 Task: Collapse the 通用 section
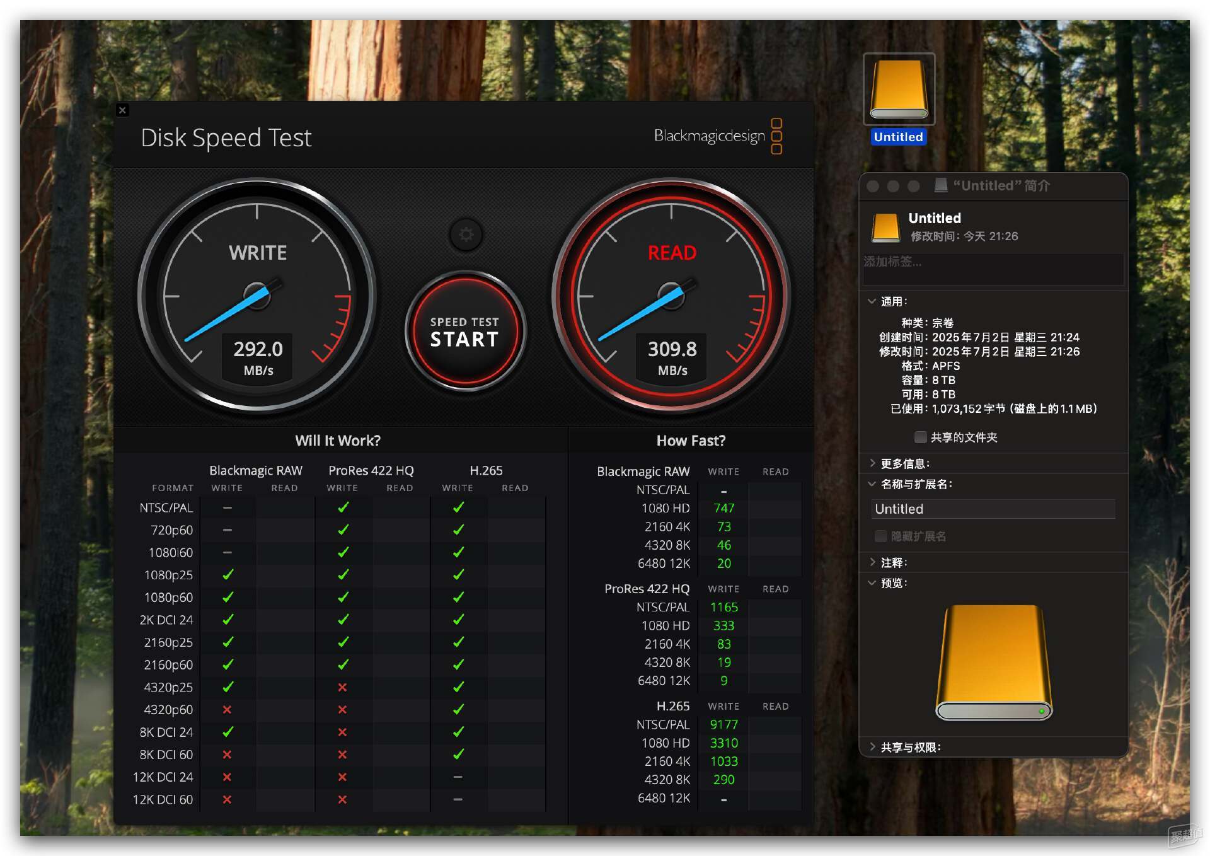tap(872, 301)
